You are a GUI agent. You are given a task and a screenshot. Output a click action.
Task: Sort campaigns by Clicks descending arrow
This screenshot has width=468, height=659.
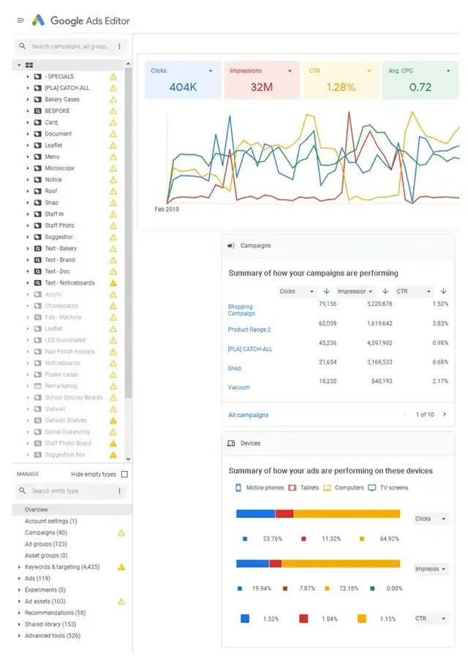click(326, 291)
